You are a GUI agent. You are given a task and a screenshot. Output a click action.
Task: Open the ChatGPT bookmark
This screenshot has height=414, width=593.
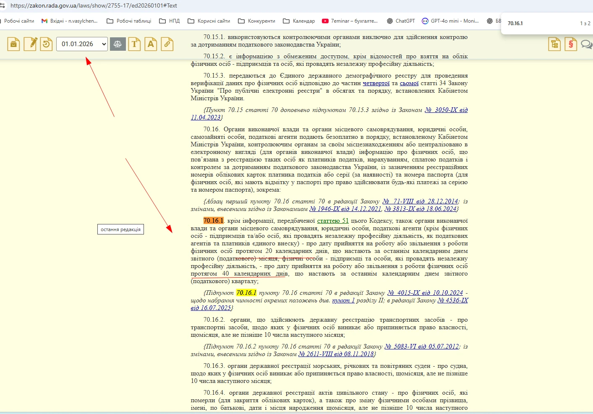[401, 21]
